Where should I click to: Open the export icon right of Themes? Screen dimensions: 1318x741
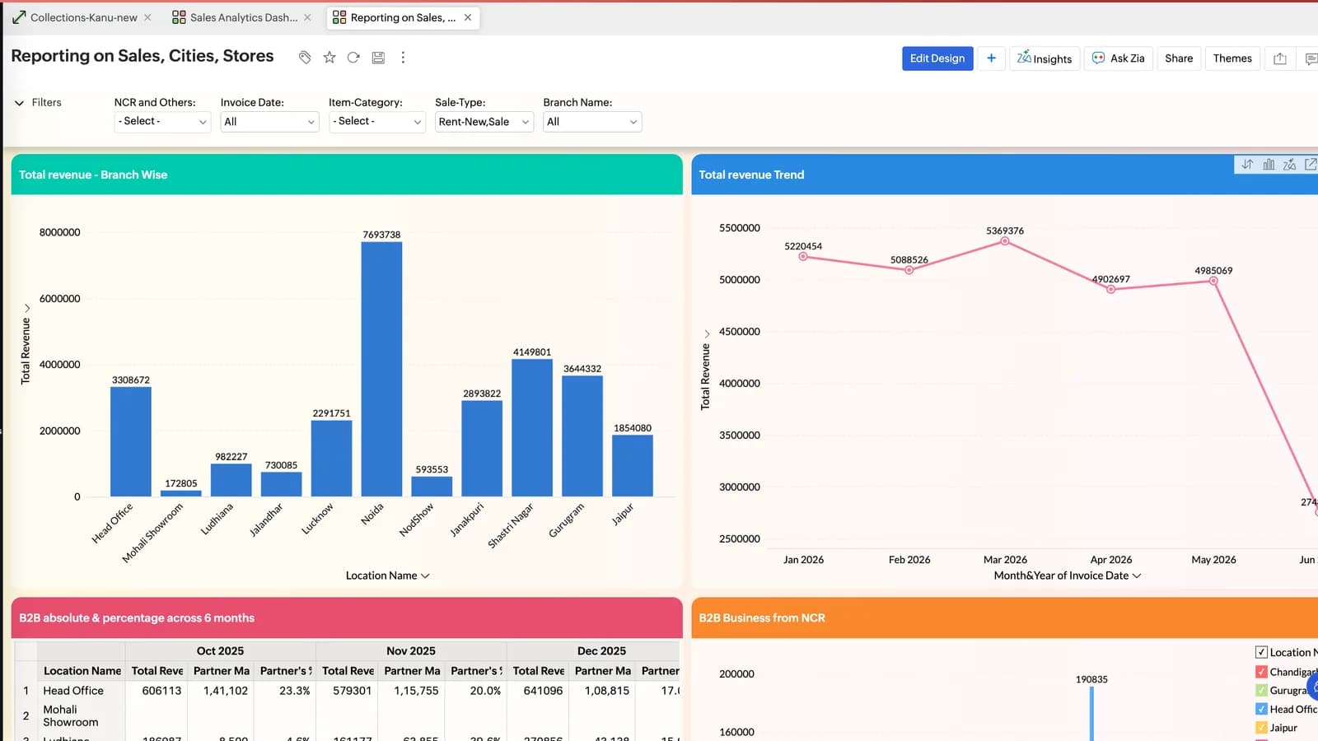coord(1279,58)
